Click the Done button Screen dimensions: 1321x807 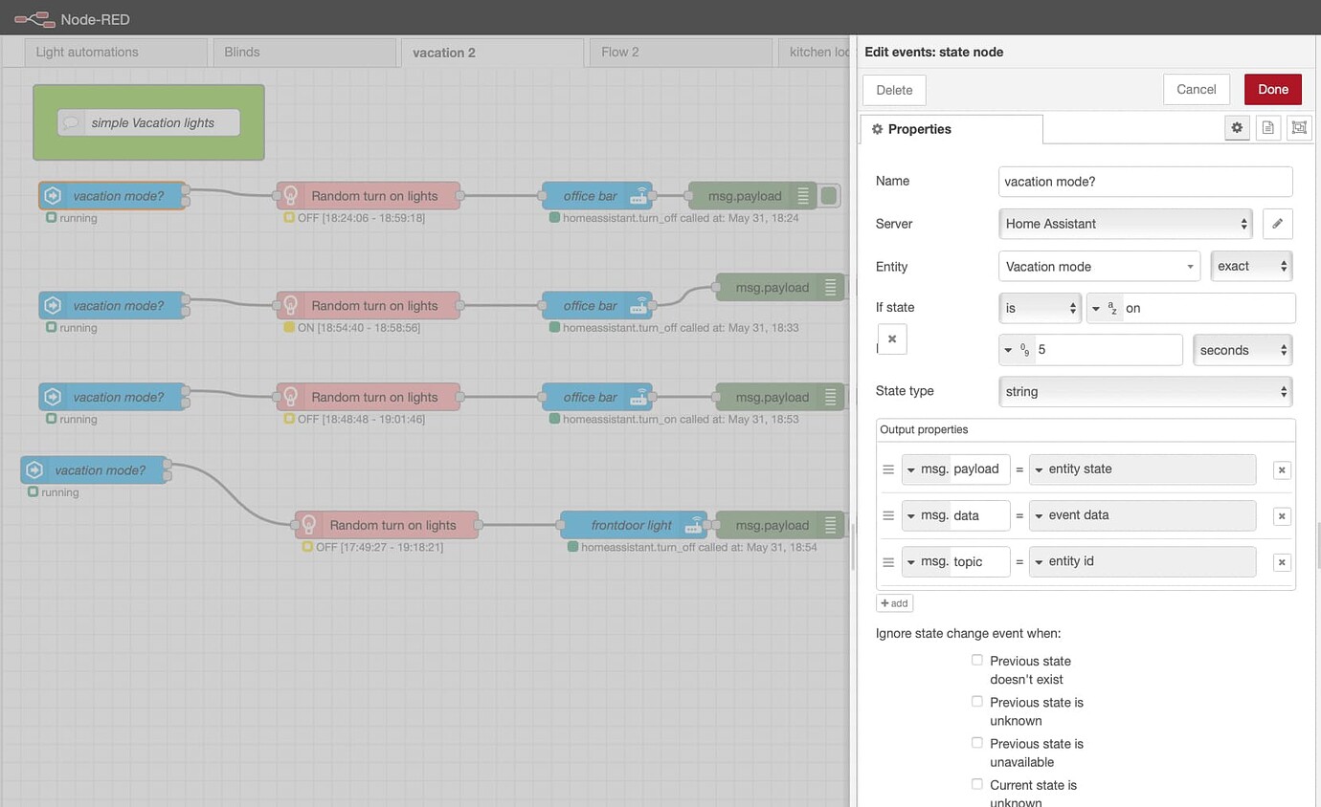1272,88
